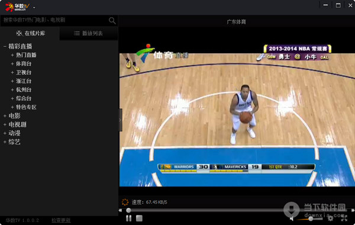Click the volume slider knob
This screenshot has width=355, height=225.
tap(311, 218)
